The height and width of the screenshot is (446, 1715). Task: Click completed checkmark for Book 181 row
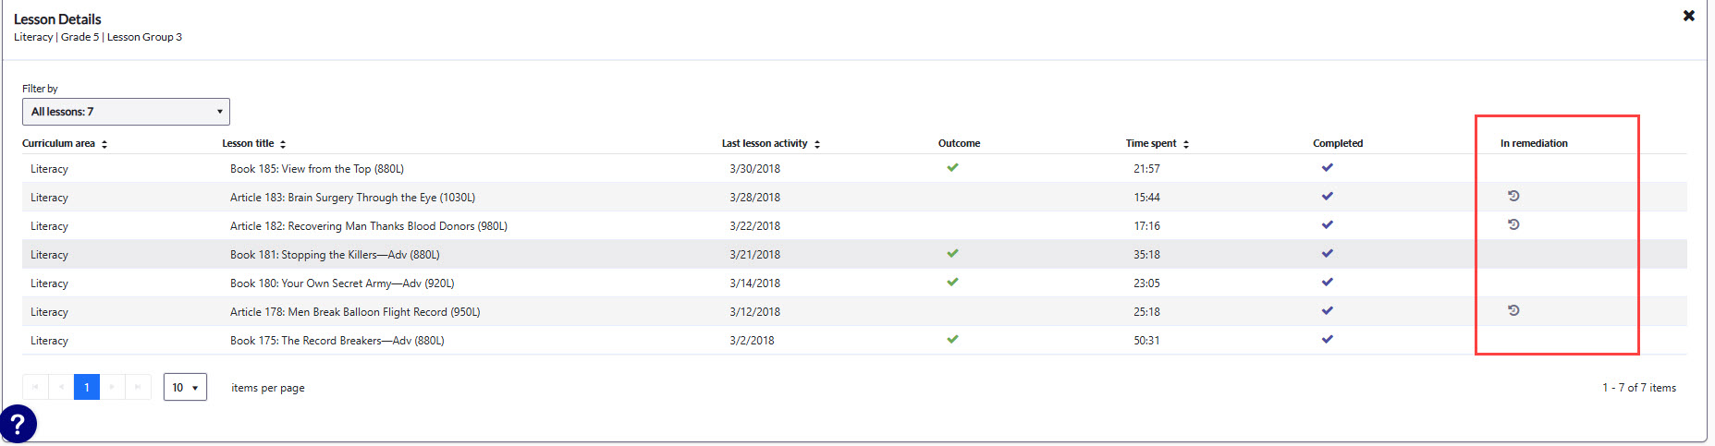(1327, 254)
